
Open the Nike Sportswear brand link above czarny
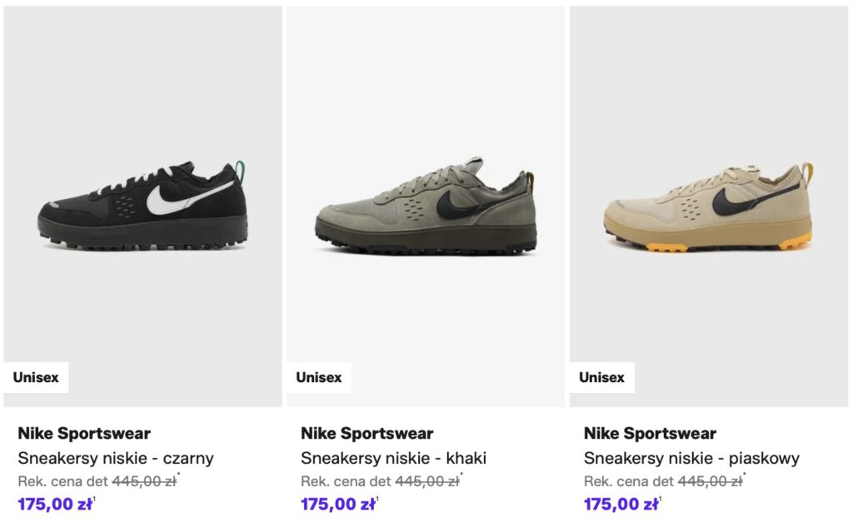pyautogui.click(x=84, y=434)
